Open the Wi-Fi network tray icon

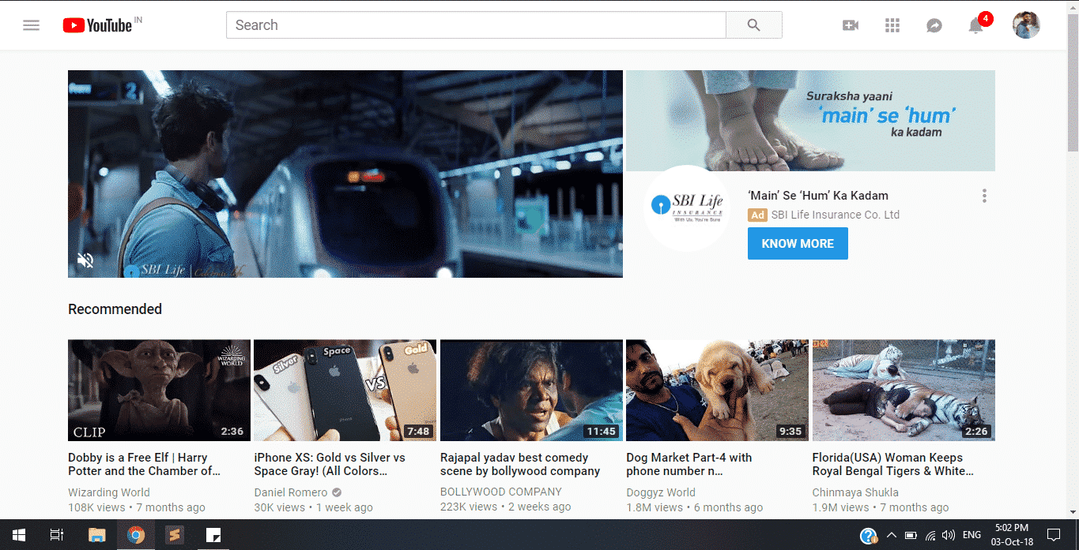click(930, 535)
